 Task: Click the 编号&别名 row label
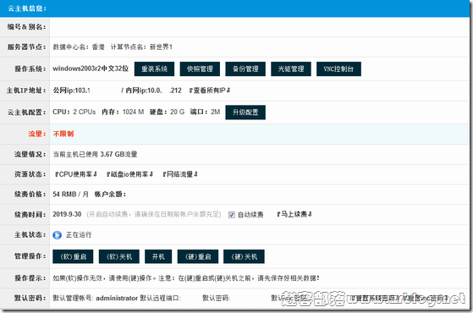click(x=26, y=27)
